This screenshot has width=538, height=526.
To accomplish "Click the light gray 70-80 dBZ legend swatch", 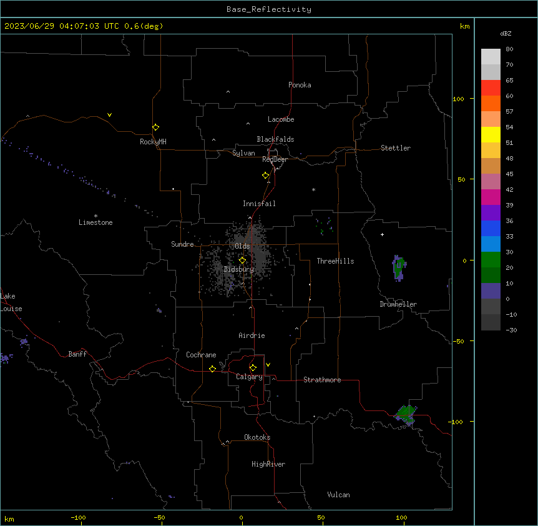I will coord(491,57).
